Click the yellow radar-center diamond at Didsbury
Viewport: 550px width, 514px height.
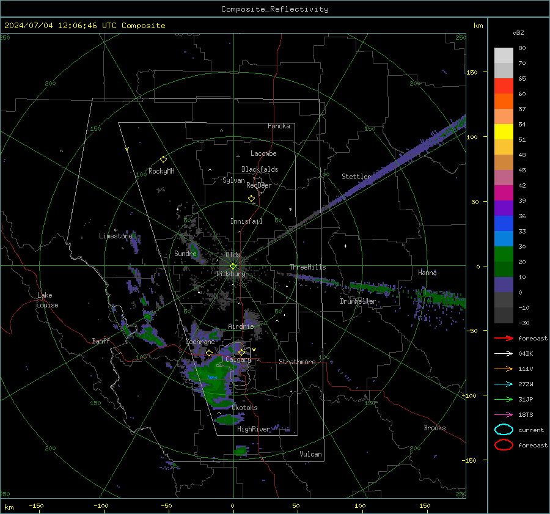coord(233,266)
